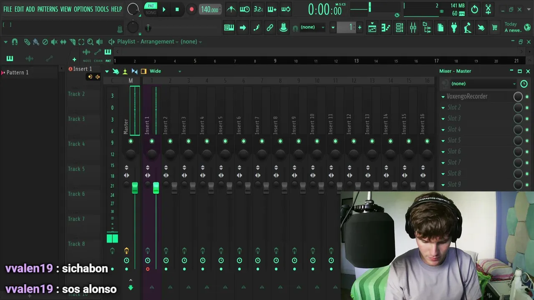Viewport: 534px width, 300px height.
Task: Toggle wait for input icon
Action: tap(245, 9)
